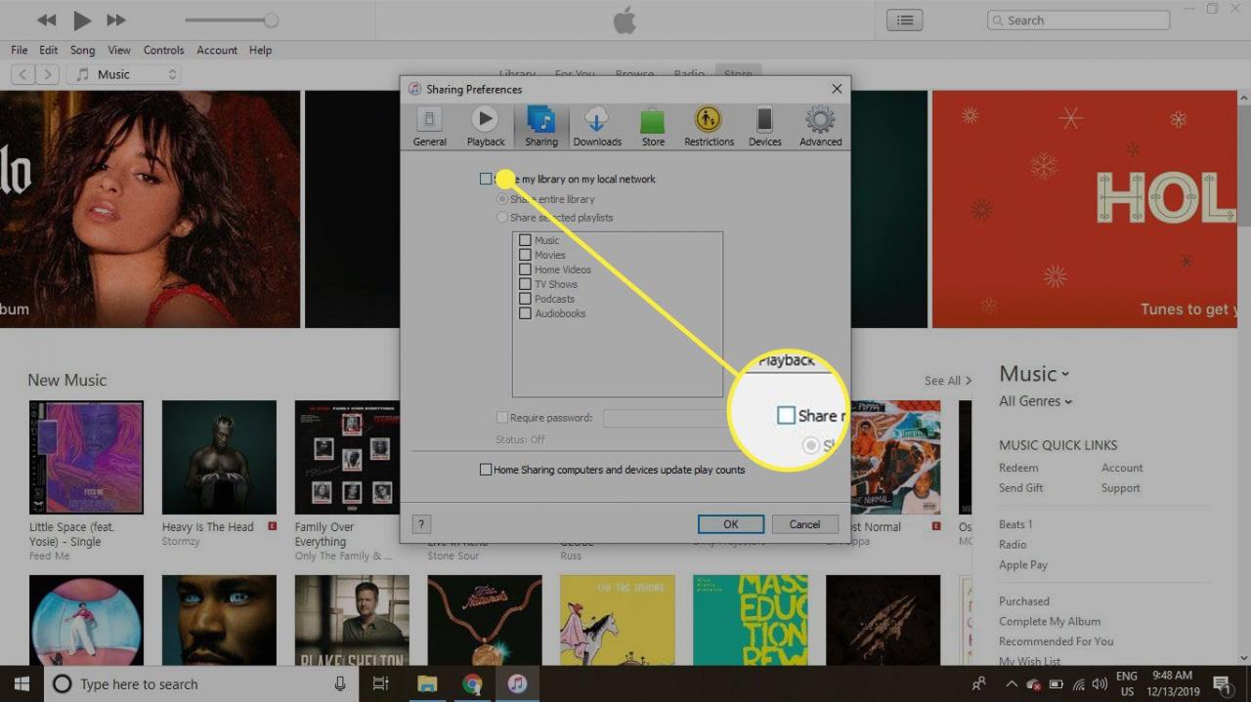Click the fast forward next track button
The height and width of the screenshot is (702, 1251).
pos(115,20)
